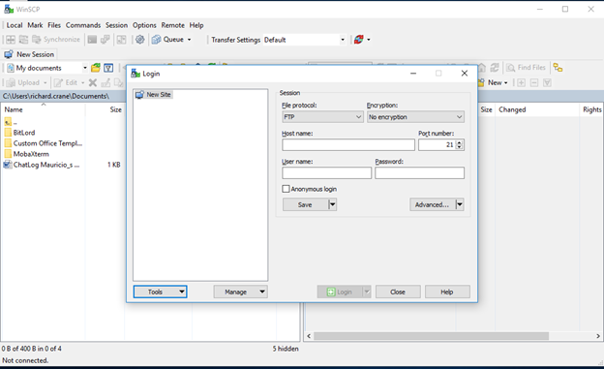Open the File protocol FTP dropdown

pos(322,117)
